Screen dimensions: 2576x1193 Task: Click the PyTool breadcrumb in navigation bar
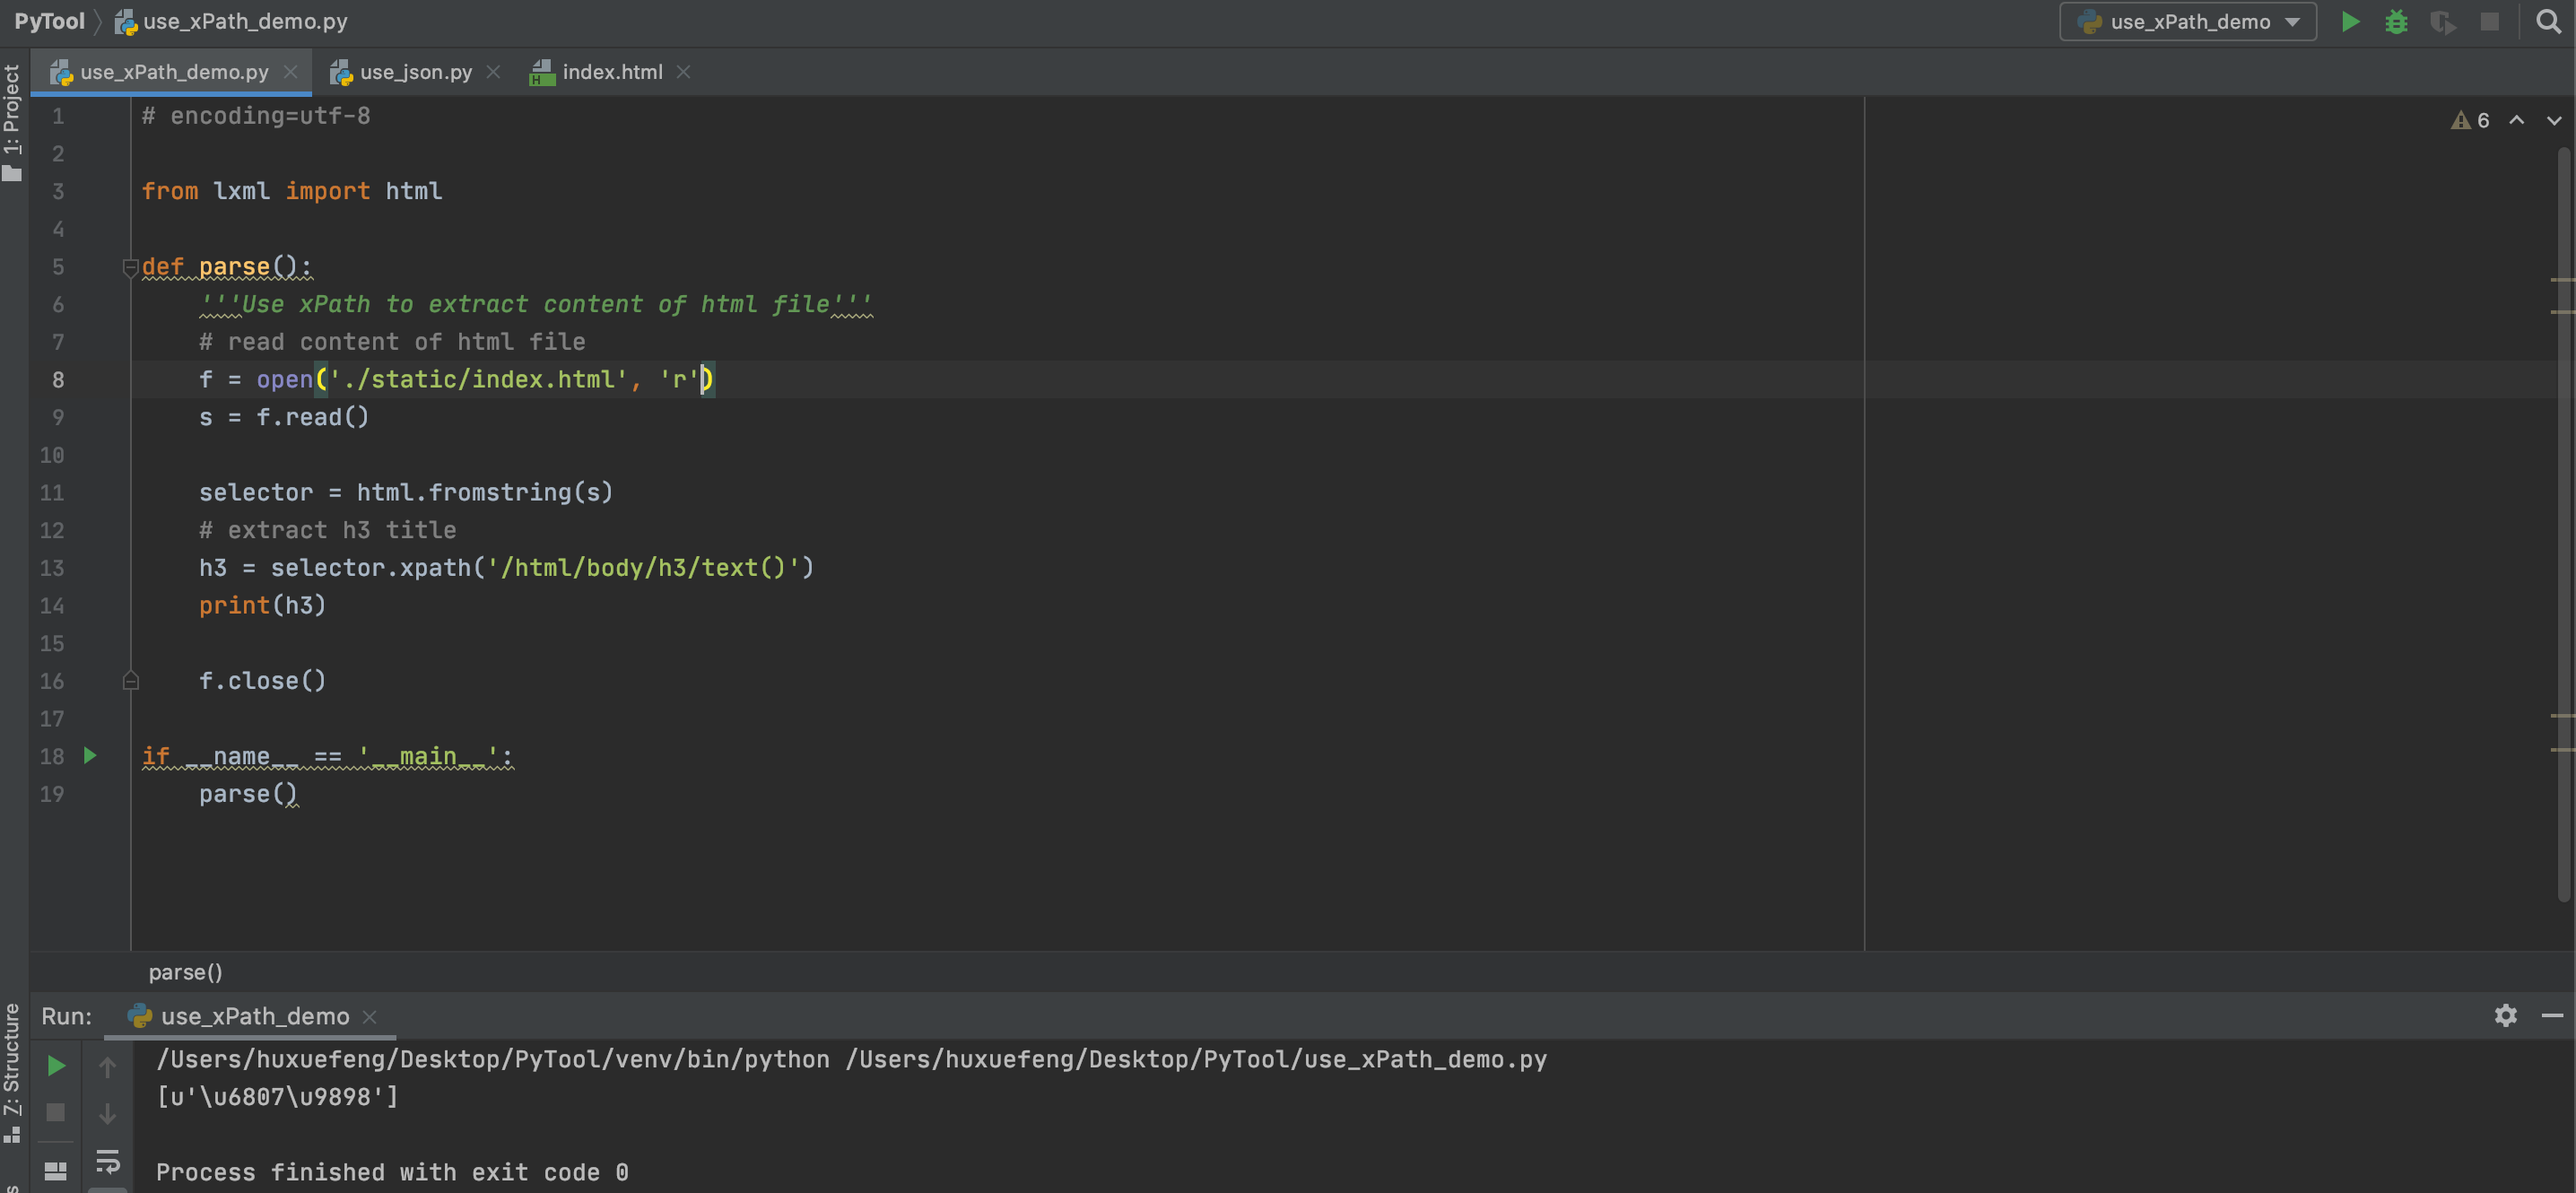[x=49, y=21]
